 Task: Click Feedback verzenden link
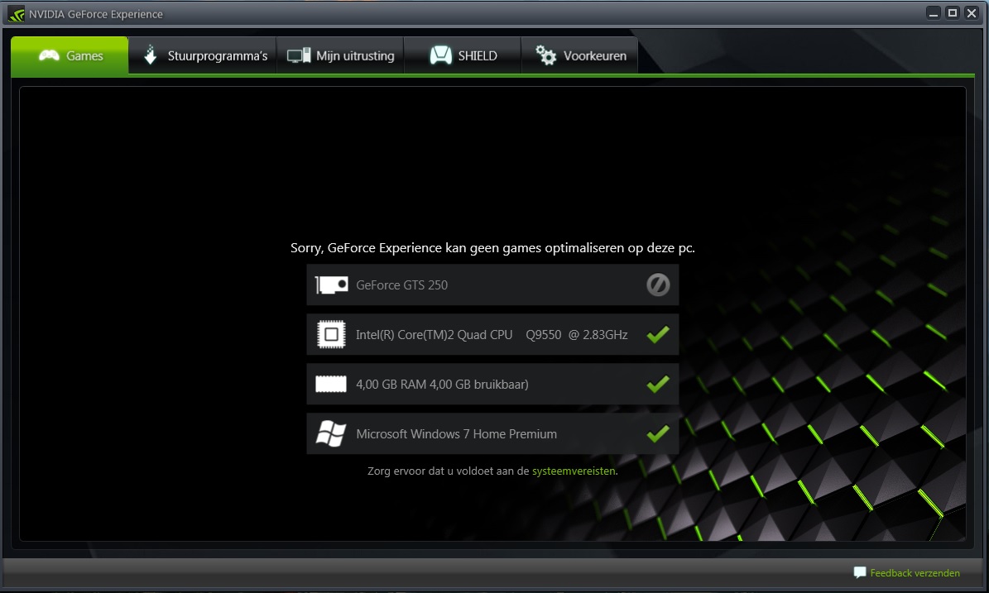click(x=915, y=573)
